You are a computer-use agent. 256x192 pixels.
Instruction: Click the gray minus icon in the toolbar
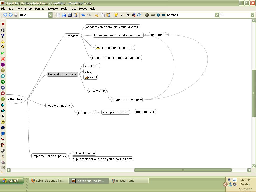tap(153, 15)
